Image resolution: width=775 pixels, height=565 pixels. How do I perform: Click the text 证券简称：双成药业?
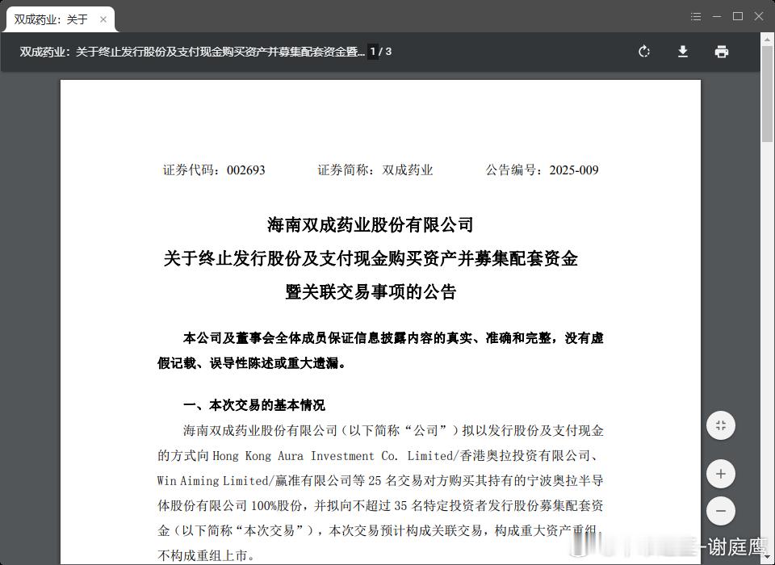tap(375, 170)
